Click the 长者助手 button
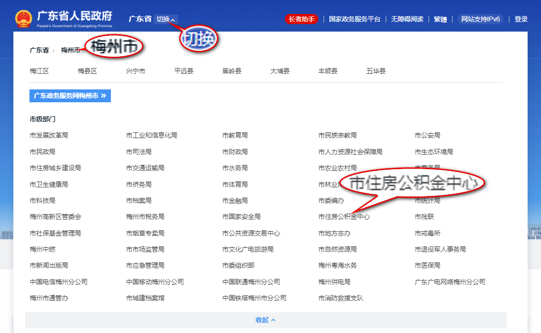The width and height of the screenshot is (541, 333). 302,19
